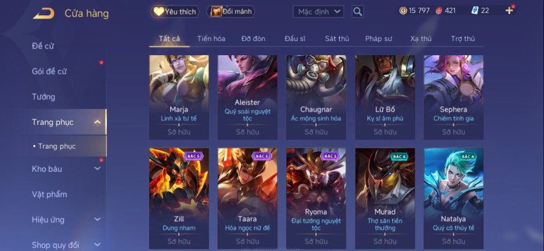Switch to the Sát thủ tab
Viewport: 544px width, 251px height.
tap(337, 38)
